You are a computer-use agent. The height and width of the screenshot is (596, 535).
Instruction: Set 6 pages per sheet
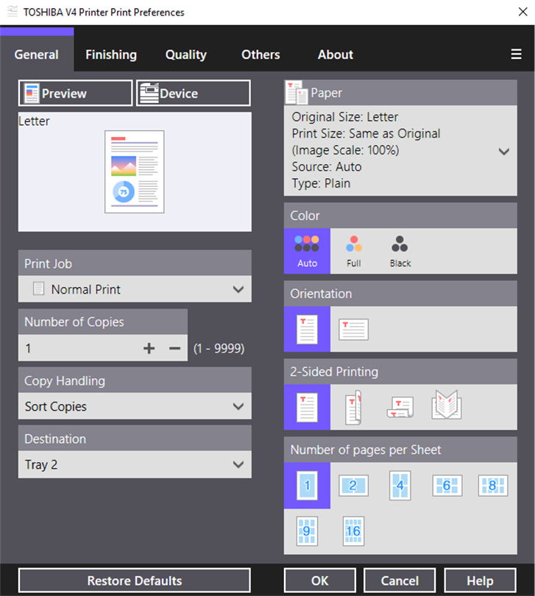click(447, 486)
